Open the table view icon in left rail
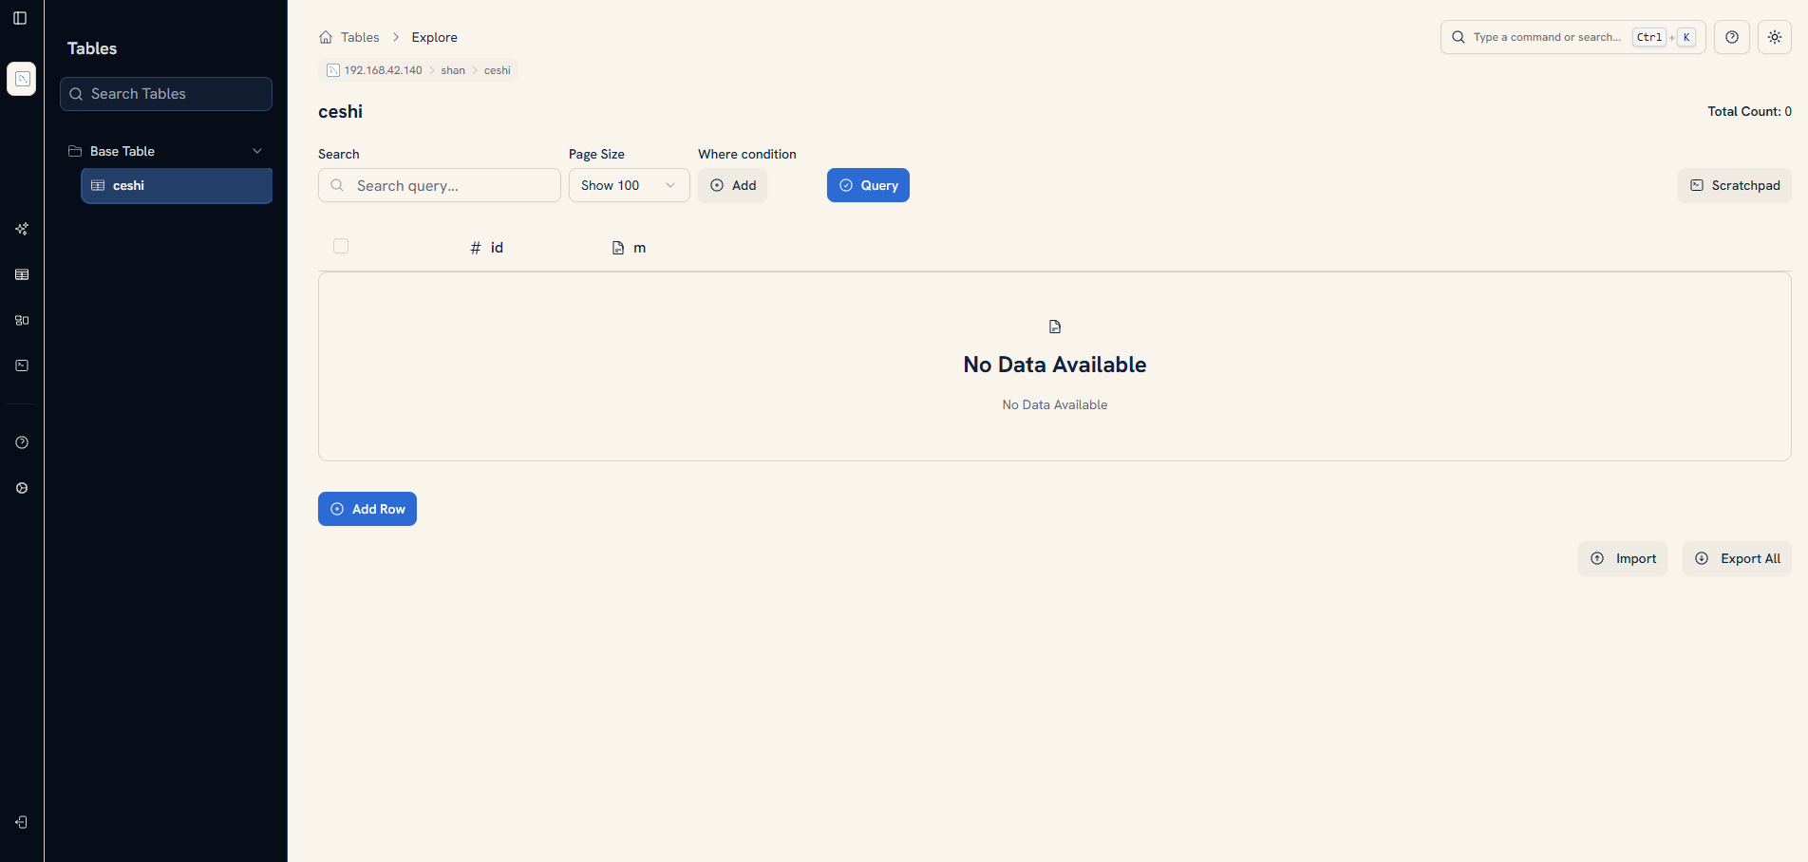 point(22,274)
